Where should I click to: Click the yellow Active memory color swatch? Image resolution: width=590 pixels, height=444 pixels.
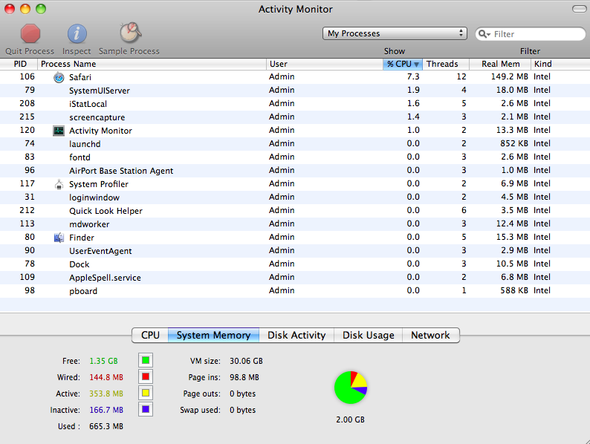click(x=146, y=394)
